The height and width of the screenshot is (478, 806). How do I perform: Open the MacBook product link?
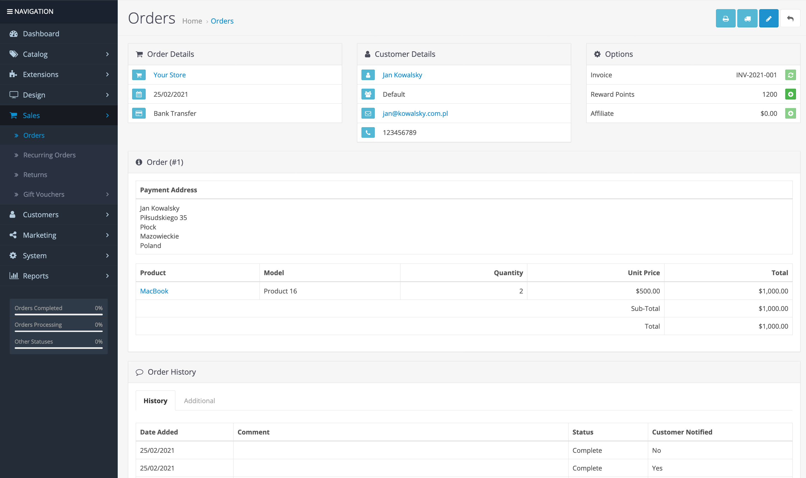154,291
